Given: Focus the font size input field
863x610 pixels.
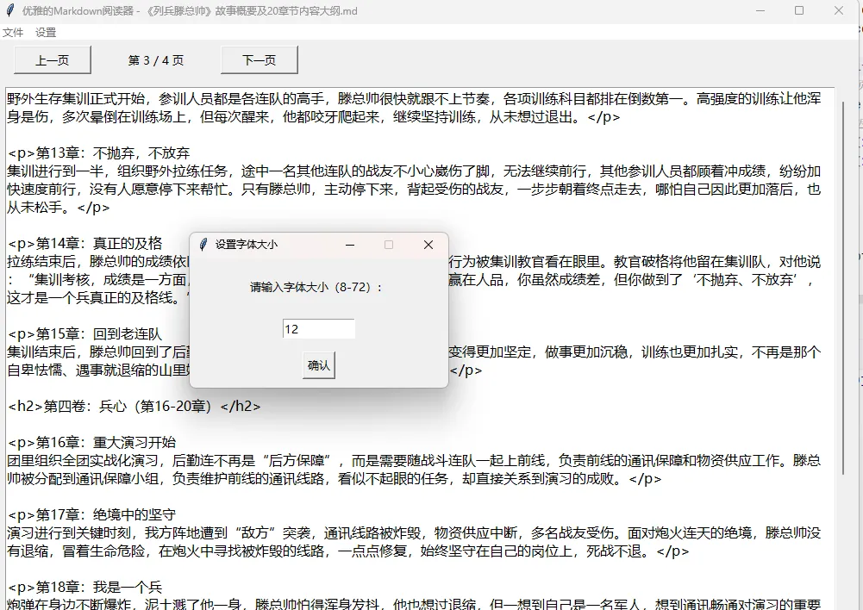Looking at the screenshot, I should pyautogui.click(x=319, y=329).
